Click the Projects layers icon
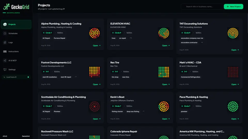Screen dimensions: 248x139 pos(5,24)
